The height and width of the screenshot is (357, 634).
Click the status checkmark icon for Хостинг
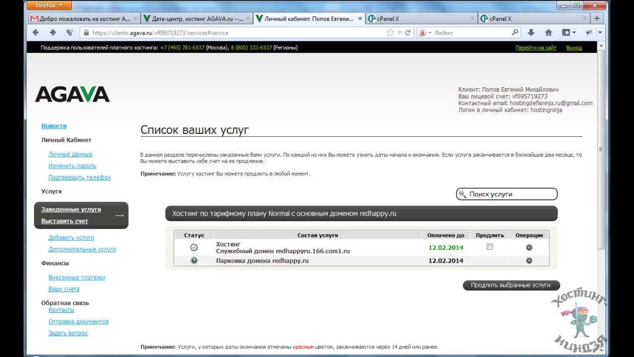point(194,247)
